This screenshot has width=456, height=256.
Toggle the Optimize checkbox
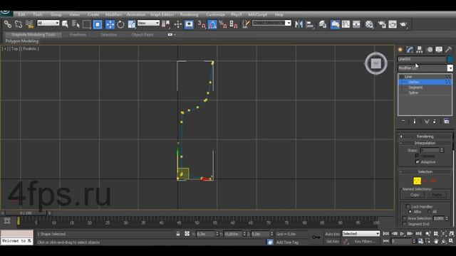pyautogui.click(x=417, y=156)
